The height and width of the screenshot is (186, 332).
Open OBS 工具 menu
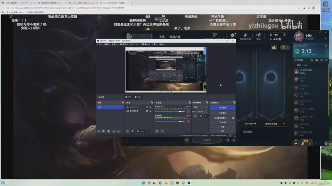point(154,45)
